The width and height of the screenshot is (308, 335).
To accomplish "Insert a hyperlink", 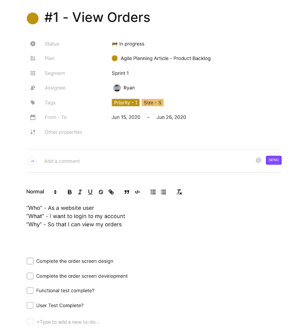I will coord(111,192).
